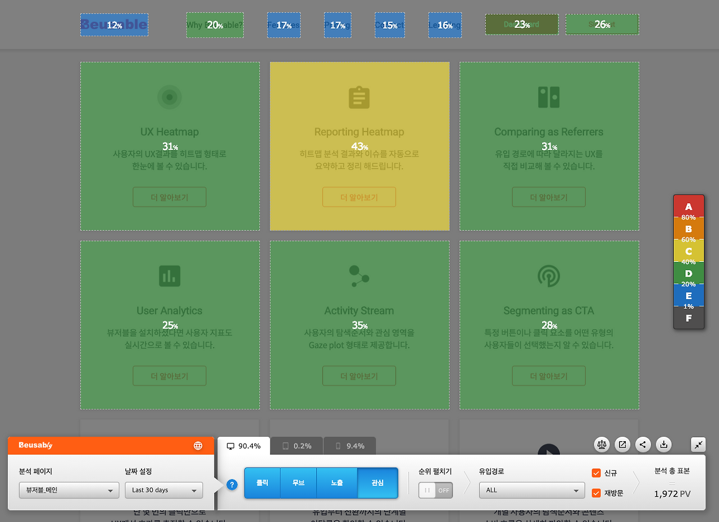Screen dimensions: 719x522
Task: Click the globe language icon in Beusably panel
Action: coord(198,446)
